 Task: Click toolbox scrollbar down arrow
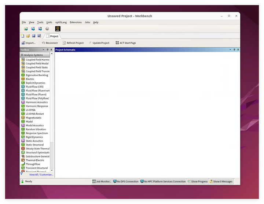[x=52, y=170]
